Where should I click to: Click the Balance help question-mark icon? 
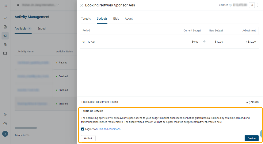tap(230, 5)
